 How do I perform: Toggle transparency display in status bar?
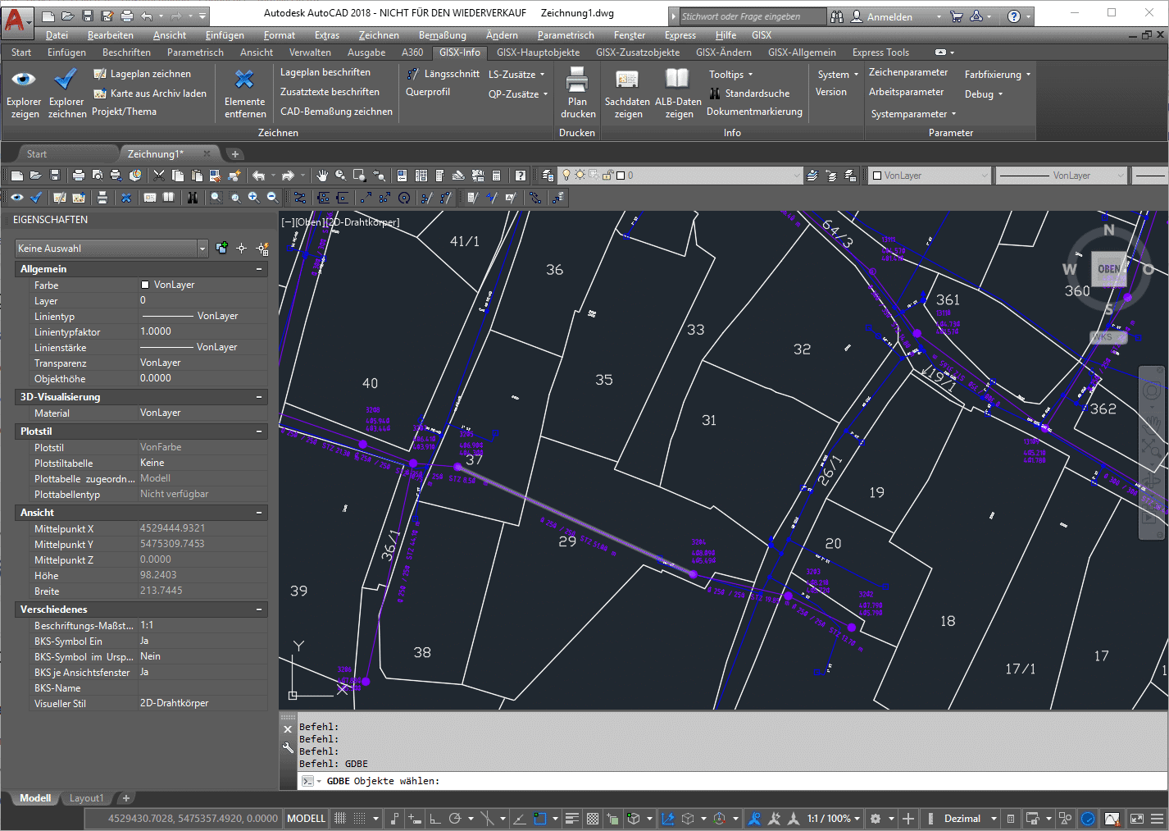coord(593,819)
